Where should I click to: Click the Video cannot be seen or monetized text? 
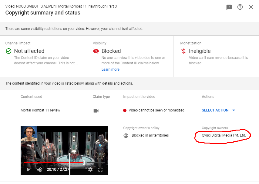[156, 110]
